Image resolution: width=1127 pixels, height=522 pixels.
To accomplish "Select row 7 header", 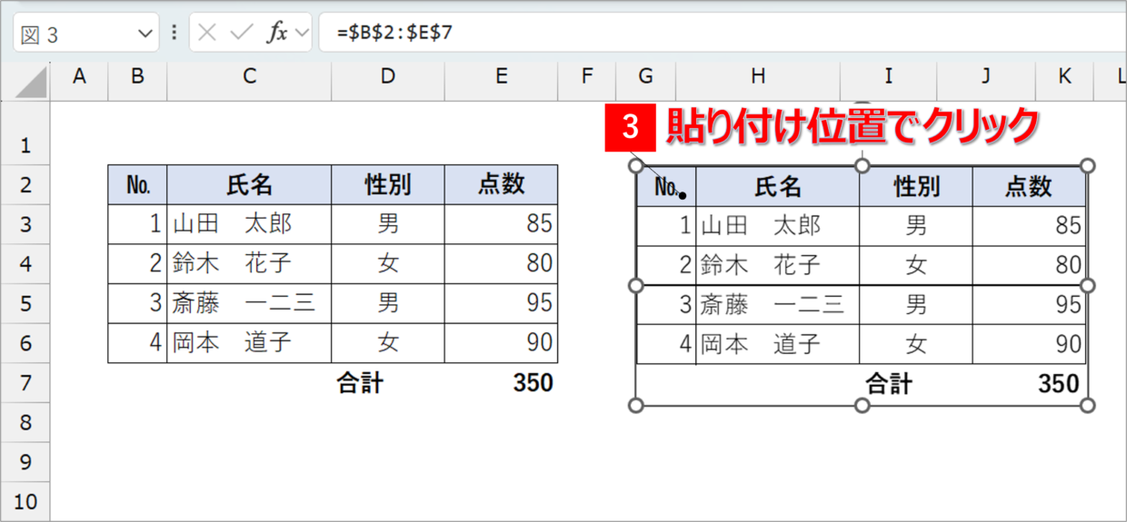I will click(25, 382).
